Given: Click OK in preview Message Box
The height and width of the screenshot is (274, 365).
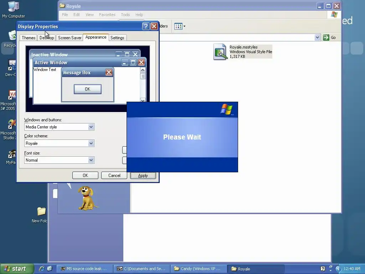Looking at the screenshot, I should click(x=88, y=89).
